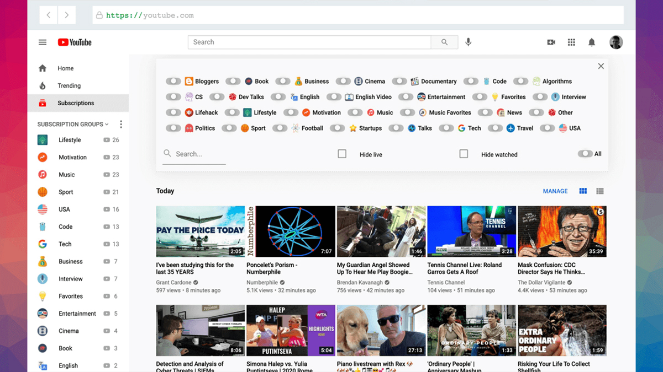The width and height of the screenshot is (663, 372).
Task: Switch to list view layout icon
Action: point(600,191)
